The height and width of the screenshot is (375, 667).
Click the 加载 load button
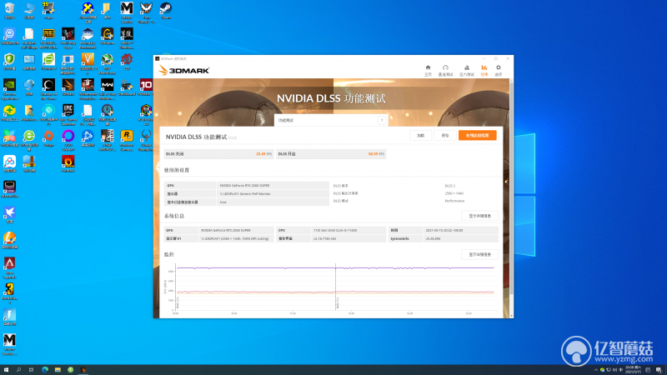(x=420, y=135)
